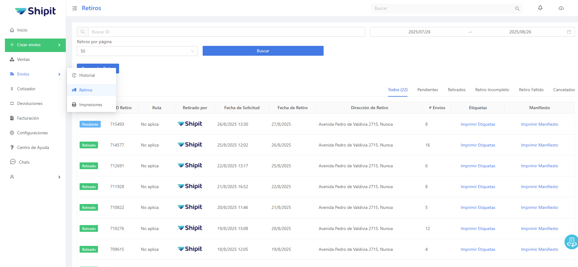Click the Cotizador dollar icon

click(12, 89)
